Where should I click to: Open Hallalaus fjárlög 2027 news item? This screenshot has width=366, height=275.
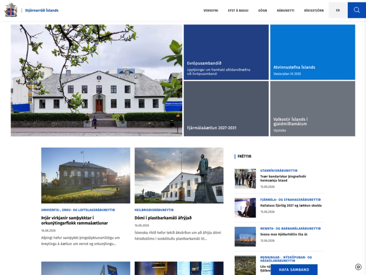coord(291,206)
